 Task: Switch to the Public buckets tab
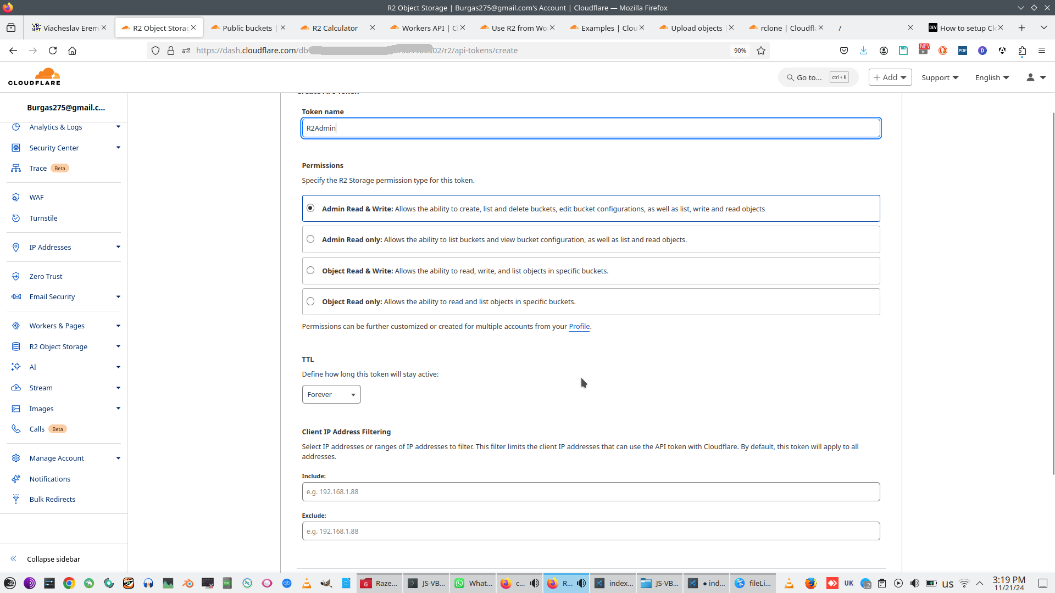pos(247,28)
